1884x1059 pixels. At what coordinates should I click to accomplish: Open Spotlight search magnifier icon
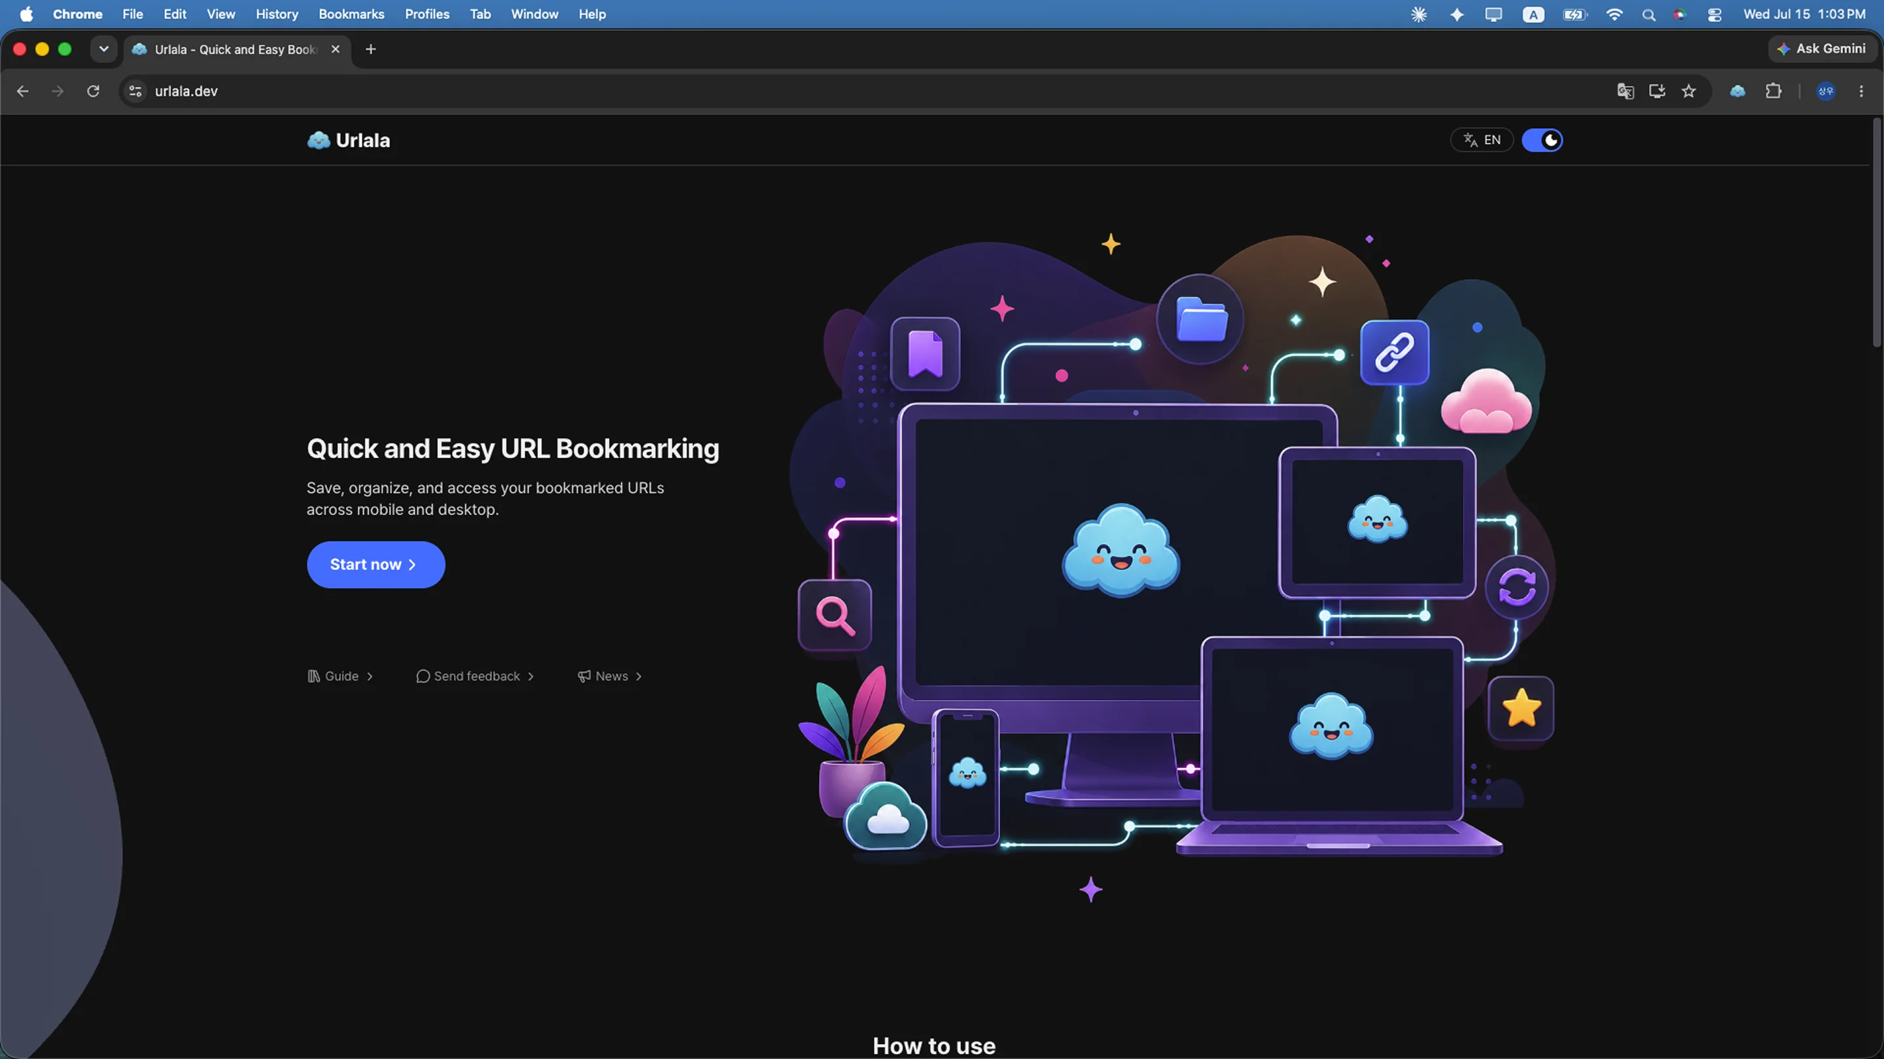(x=1648, y=14)
